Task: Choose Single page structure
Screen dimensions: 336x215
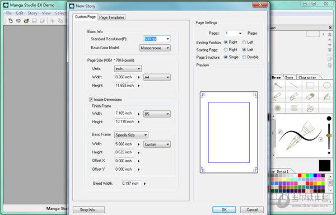Action: pos(226,57)
